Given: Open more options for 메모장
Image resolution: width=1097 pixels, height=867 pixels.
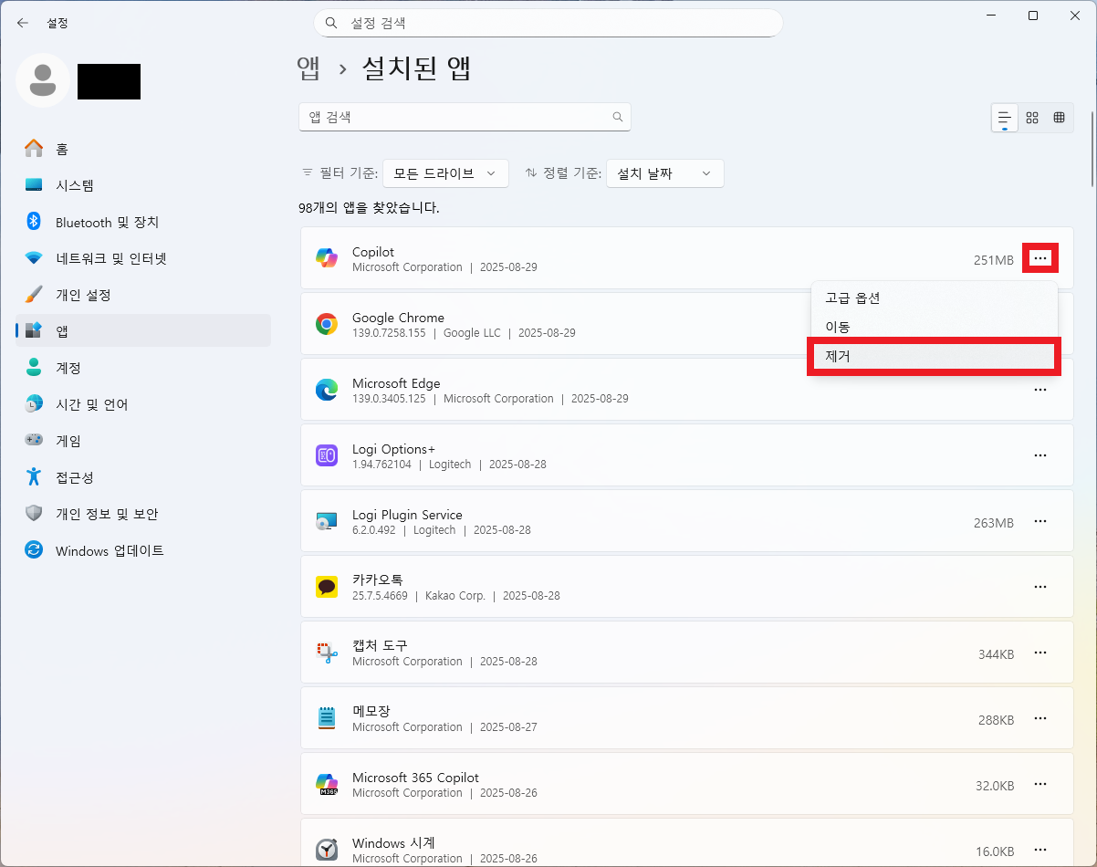Looking at the screenshot, I should tap(1040, 719).
